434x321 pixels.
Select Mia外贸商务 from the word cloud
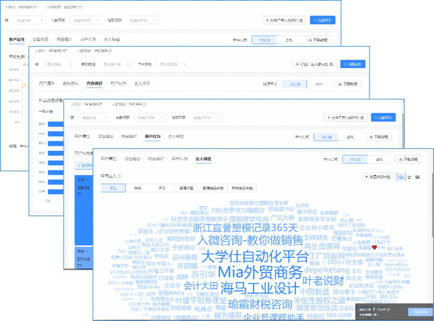[x=261, y=272]
